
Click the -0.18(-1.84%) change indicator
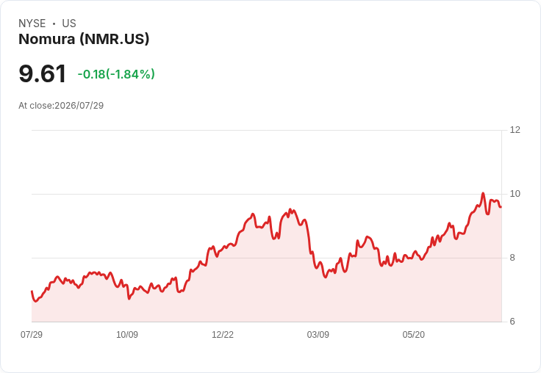click(x=116, y=74)
